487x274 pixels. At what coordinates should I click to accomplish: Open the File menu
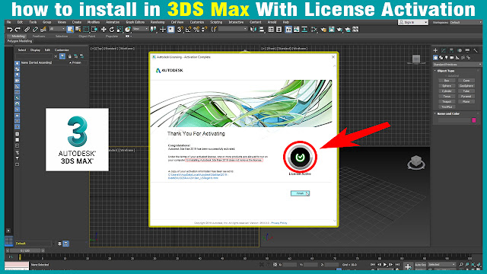pyautogui.click(x=9, y=22)
